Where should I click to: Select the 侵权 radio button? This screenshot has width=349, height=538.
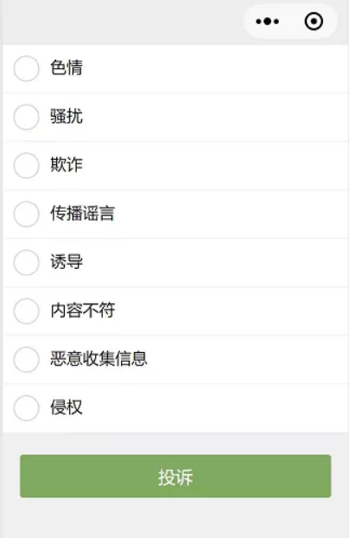(27, 408)
